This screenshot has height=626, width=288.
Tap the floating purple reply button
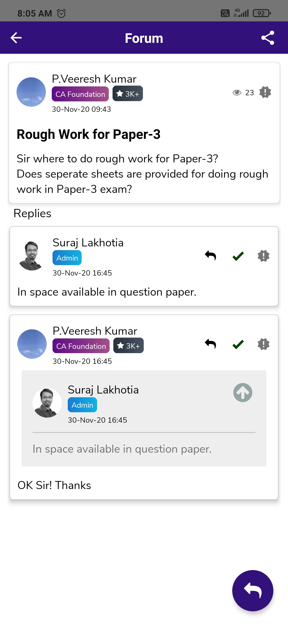(253, 590)
